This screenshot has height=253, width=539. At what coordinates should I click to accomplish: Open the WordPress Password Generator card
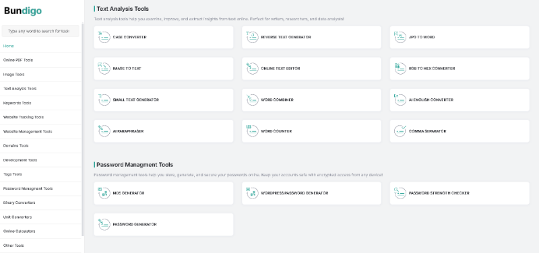311,193
